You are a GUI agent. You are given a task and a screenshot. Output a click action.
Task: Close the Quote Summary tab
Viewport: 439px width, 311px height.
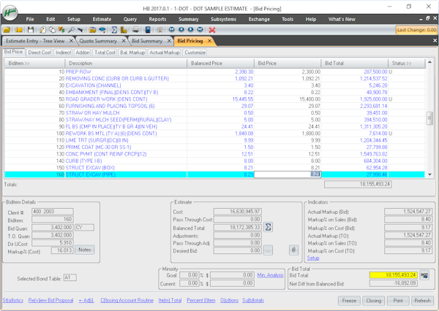pyautogui.click(x=124, y=42)
